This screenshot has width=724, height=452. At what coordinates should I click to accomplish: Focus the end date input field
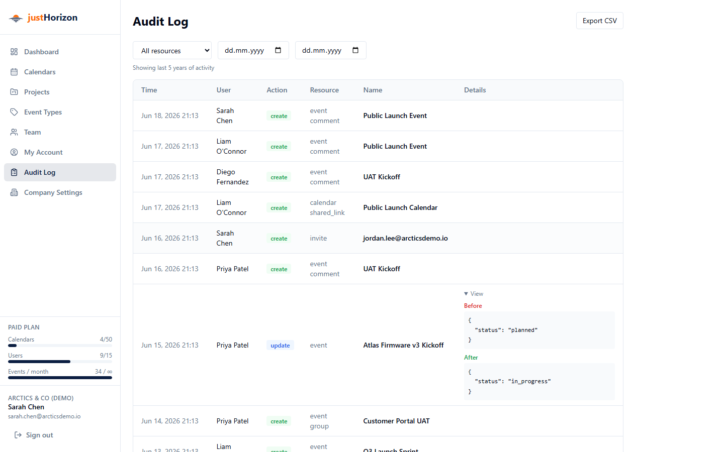(x=330, y=50)
